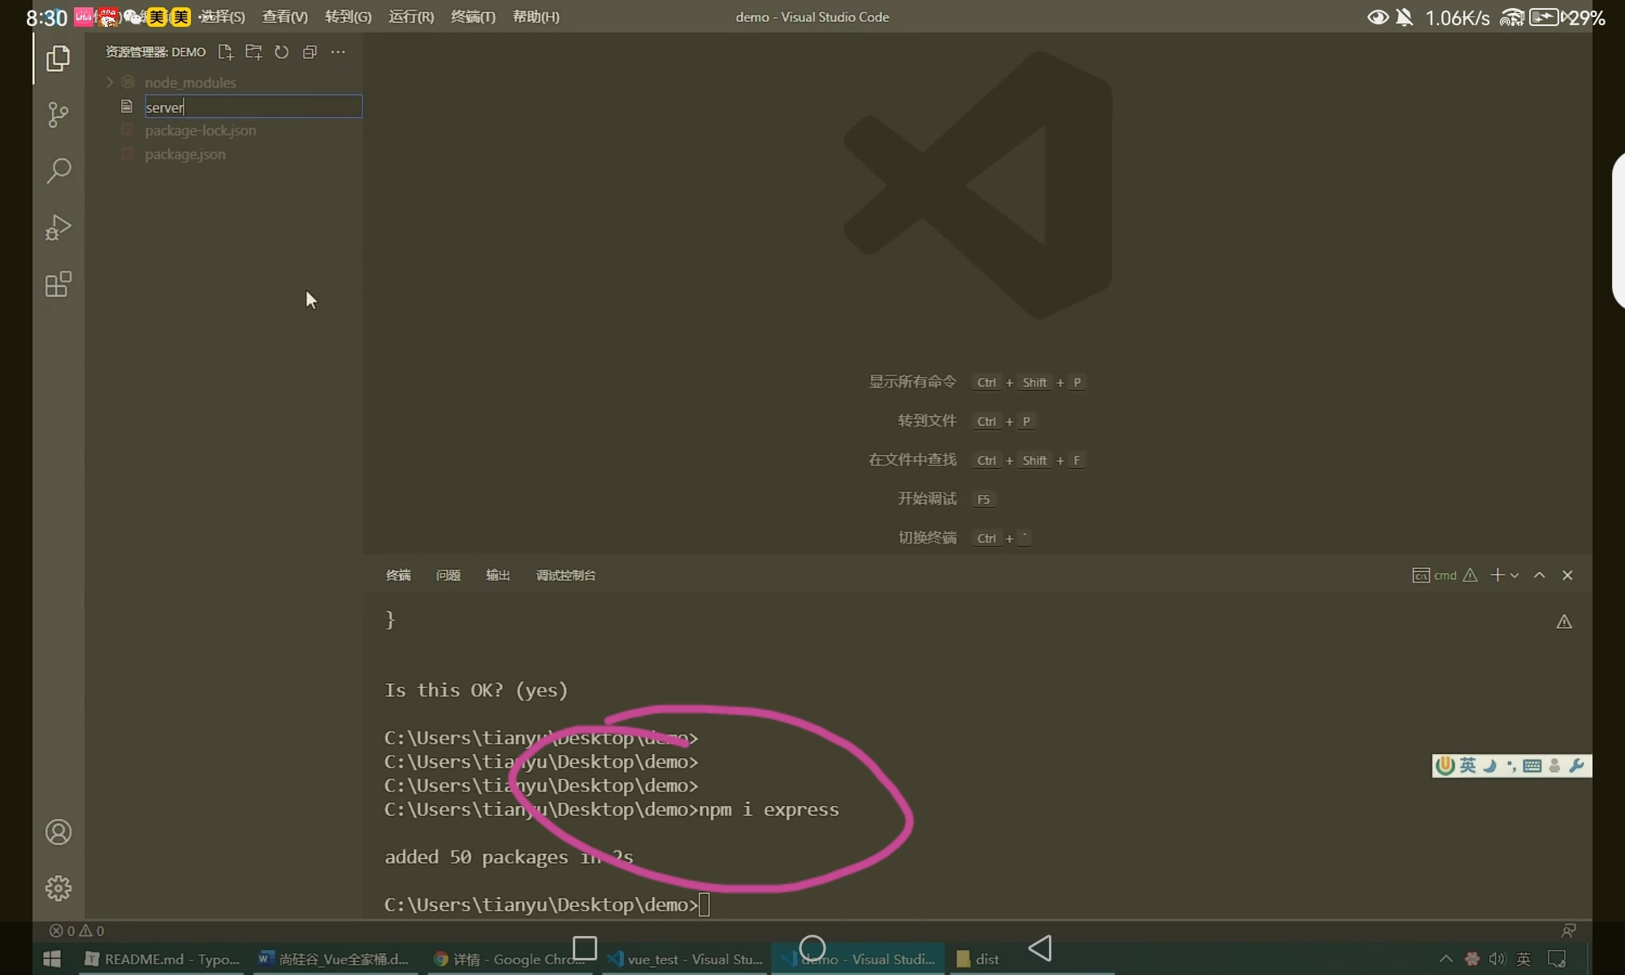Open Run and Debug view
Screen dimensions: 1625x975
coord(58,227)
